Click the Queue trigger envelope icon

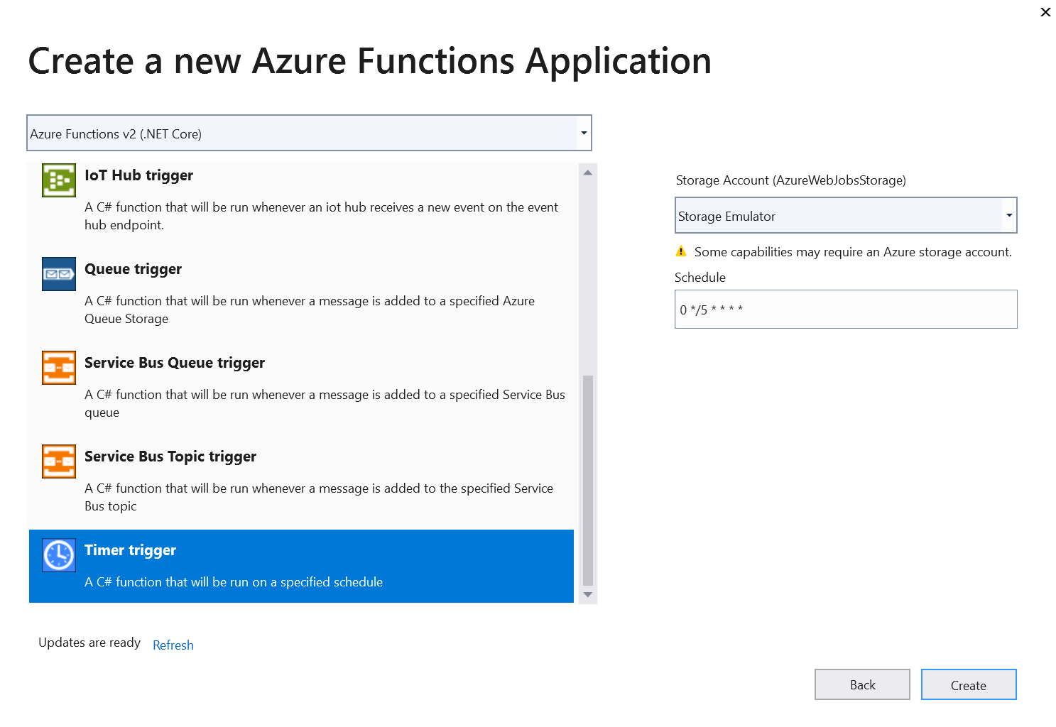pos(59,274)
